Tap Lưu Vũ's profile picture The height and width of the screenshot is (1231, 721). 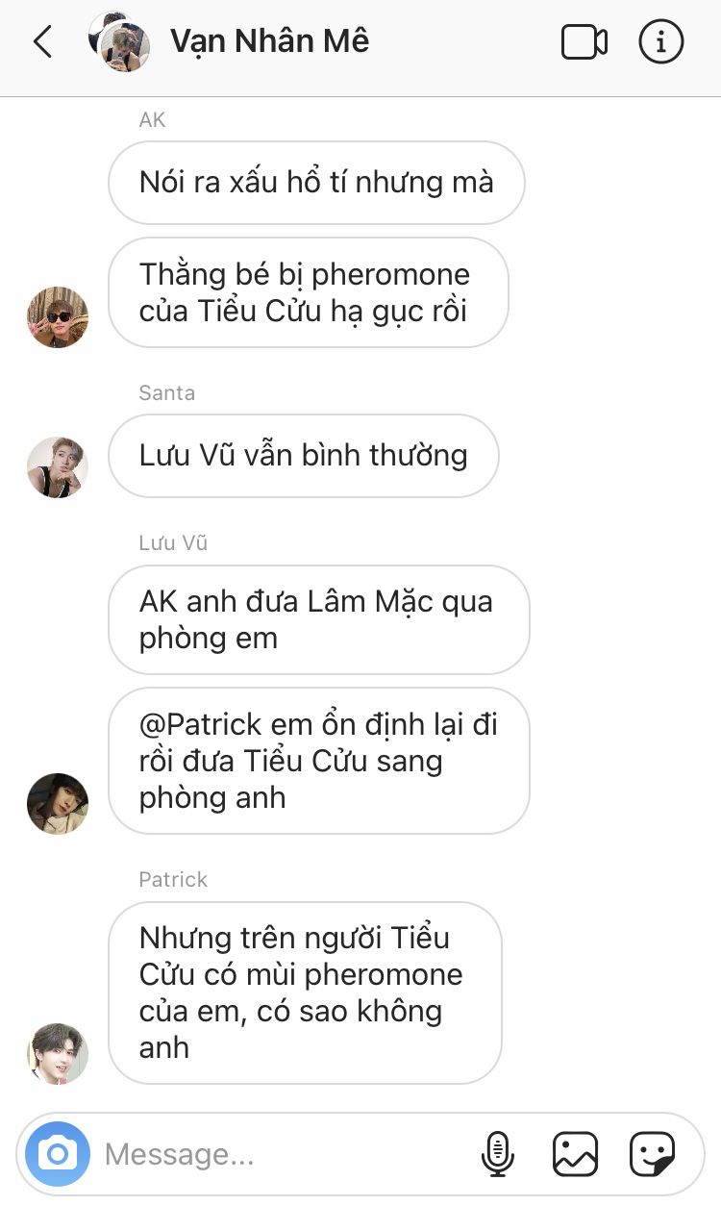[x=58, y=803]
